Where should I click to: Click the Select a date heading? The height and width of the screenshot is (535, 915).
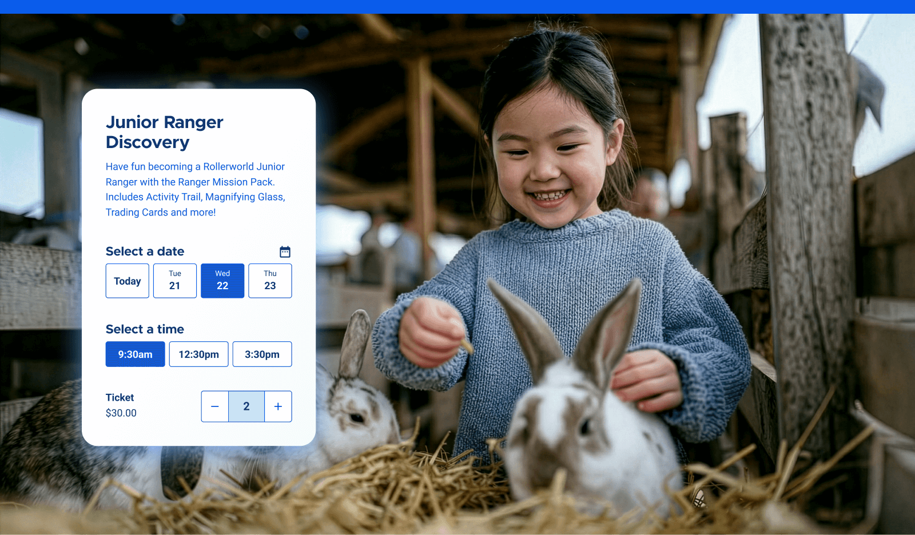click(145, 251)
